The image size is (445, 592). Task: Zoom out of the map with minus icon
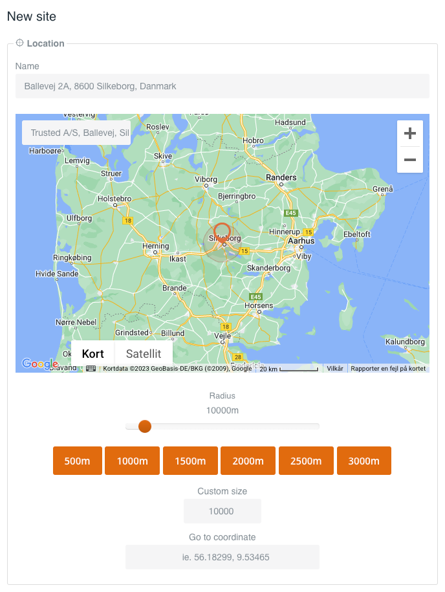(409, 160)
